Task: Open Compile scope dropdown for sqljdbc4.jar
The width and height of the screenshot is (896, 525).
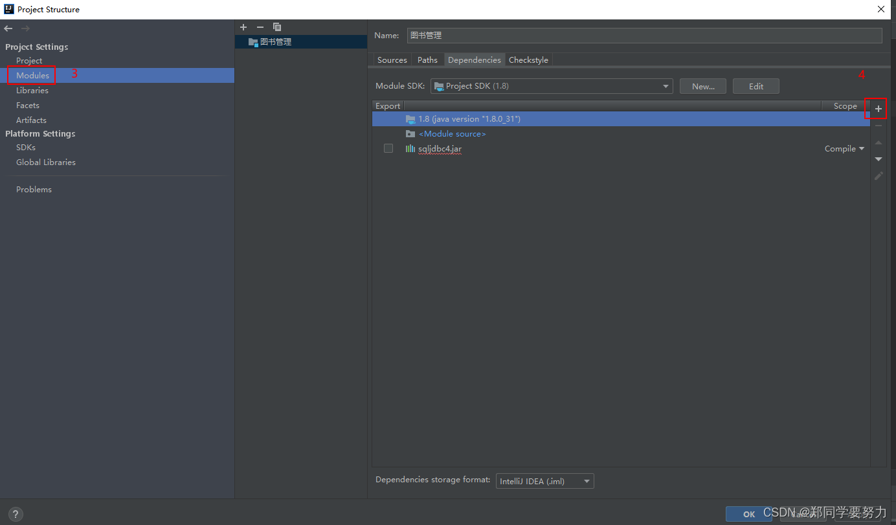Action: click(844, 149)
